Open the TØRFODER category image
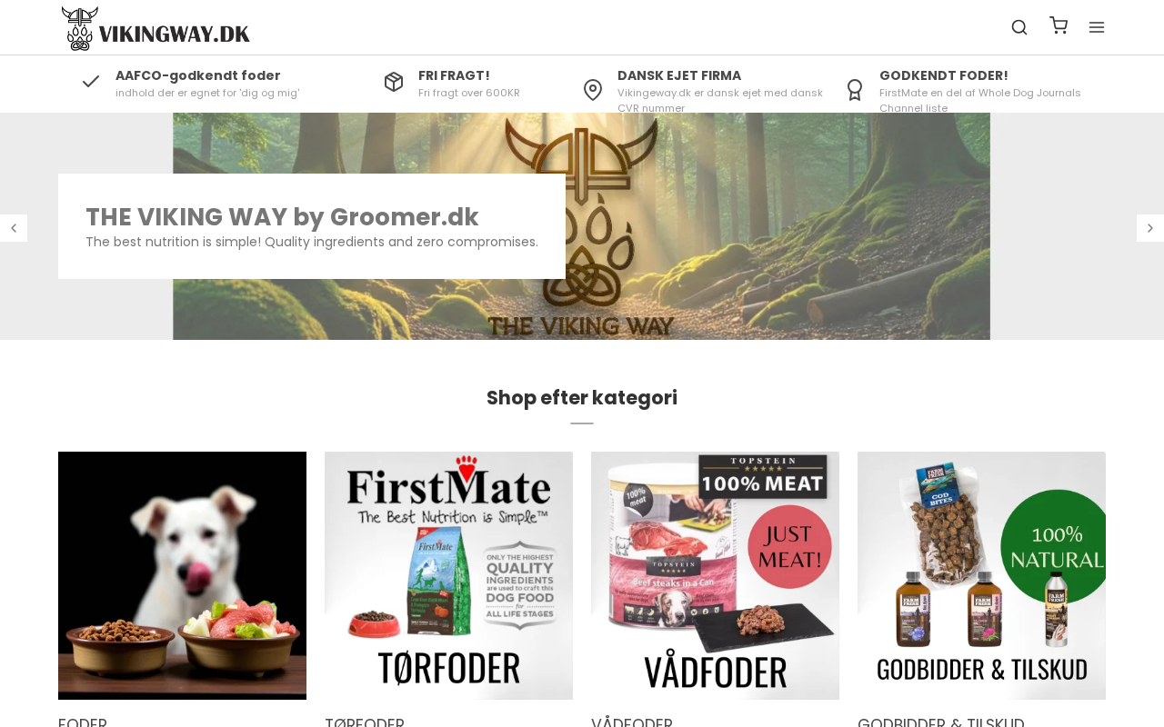Viewport: 1164px width, 727px height. click(448, 575)
